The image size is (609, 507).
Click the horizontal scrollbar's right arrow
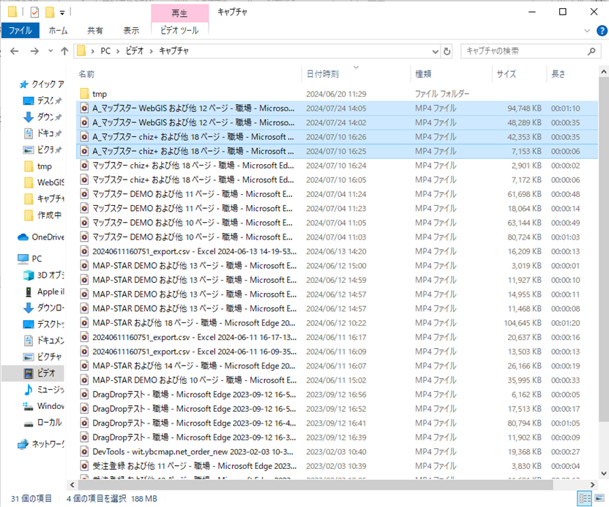593,485
